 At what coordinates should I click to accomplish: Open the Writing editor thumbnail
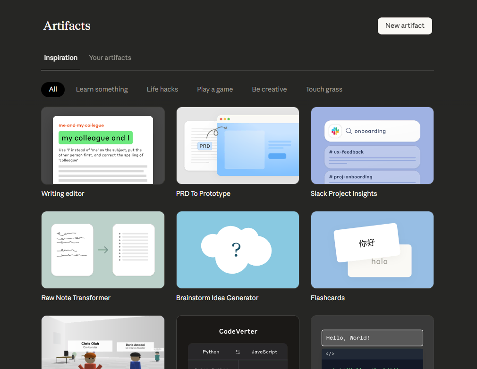103,146
